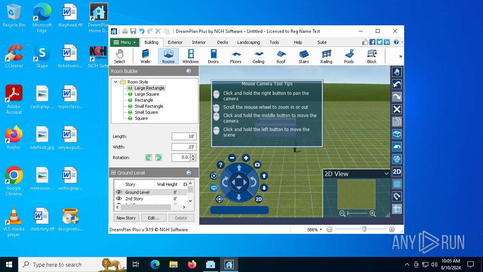Toggle the grid display icon in sidebar

(x=397, y=184)
